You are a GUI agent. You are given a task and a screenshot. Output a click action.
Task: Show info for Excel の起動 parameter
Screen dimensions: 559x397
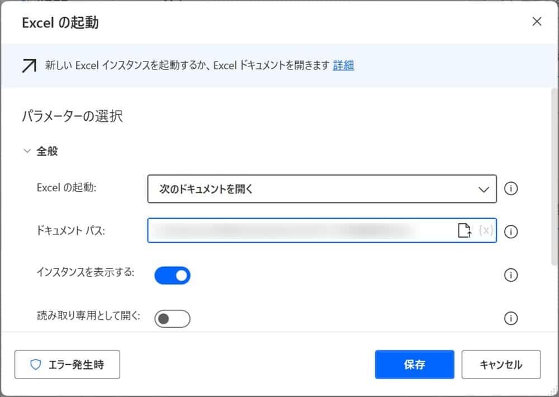pyautogui.click(x=510, y=188)
